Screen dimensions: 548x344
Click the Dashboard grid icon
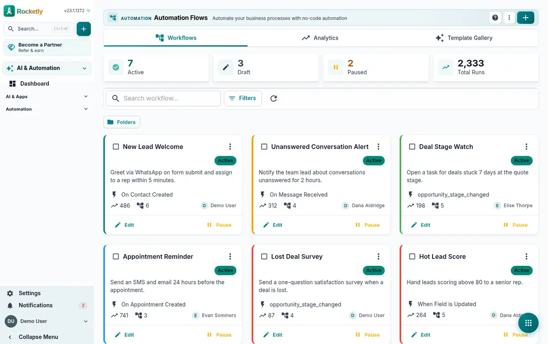point(13,84)
